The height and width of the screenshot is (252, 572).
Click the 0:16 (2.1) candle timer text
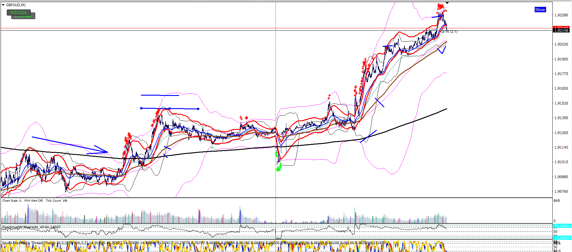click(450, 32)
